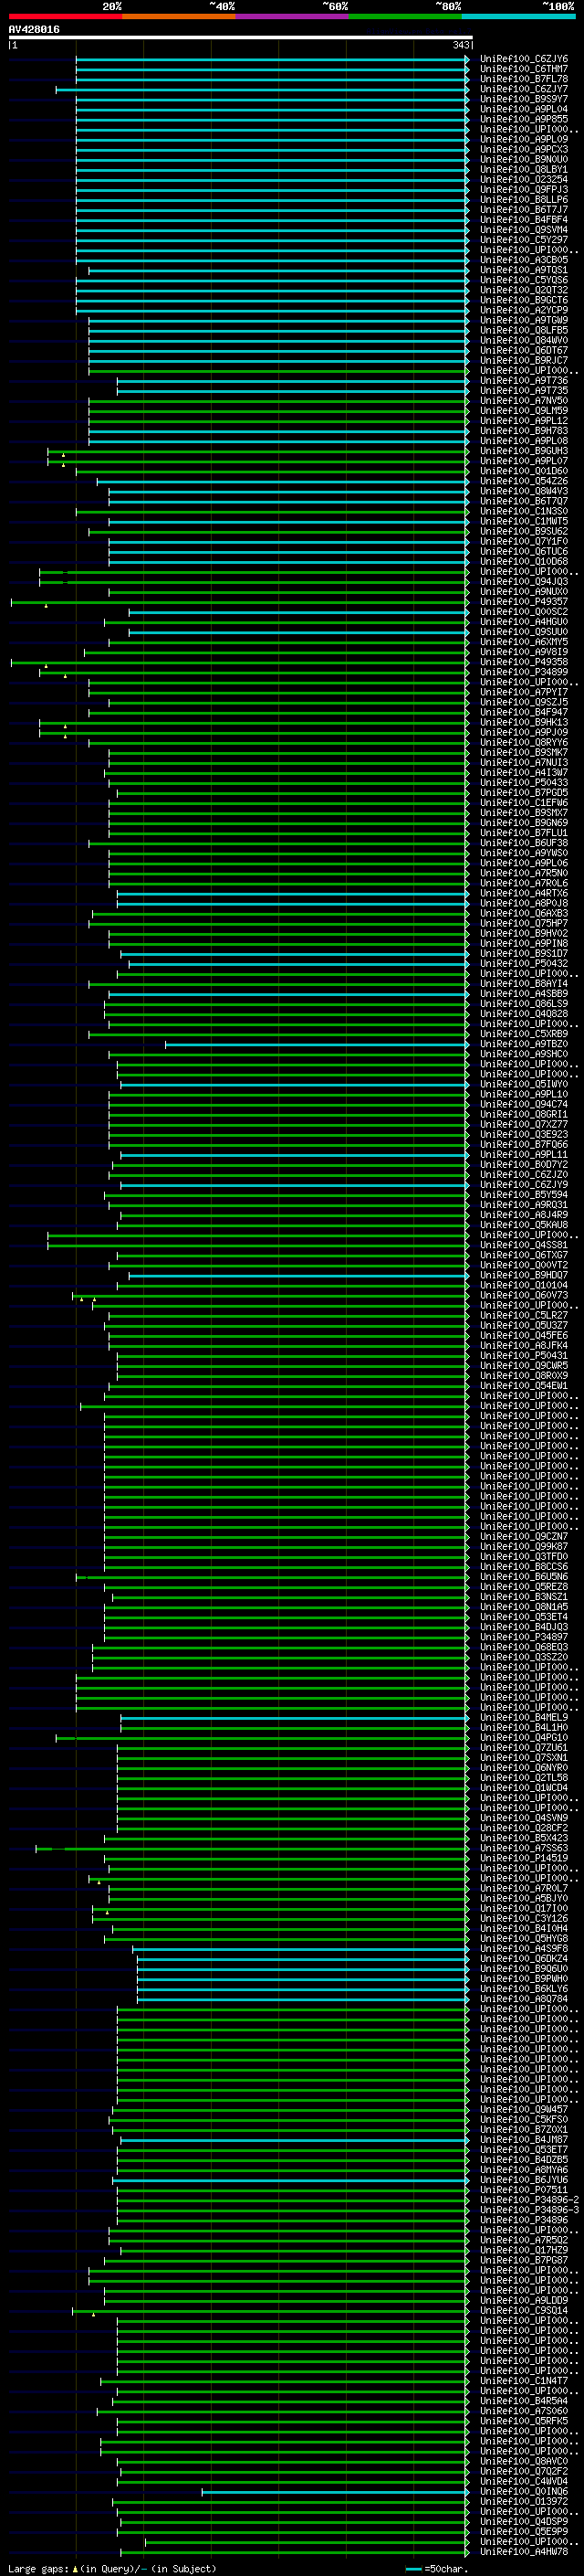Select the UniRef100_P49357 label

(x=523, y=602)
